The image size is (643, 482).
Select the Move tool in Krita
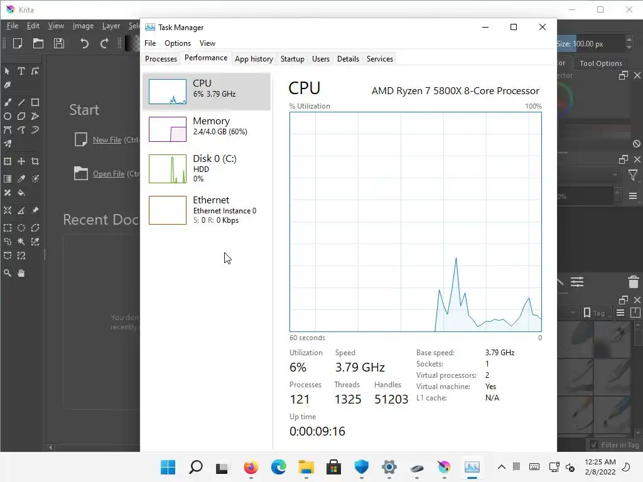pos(21,161)
